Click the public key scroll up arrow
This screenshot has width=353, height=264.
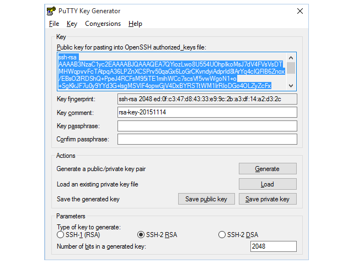click(291, 58)
